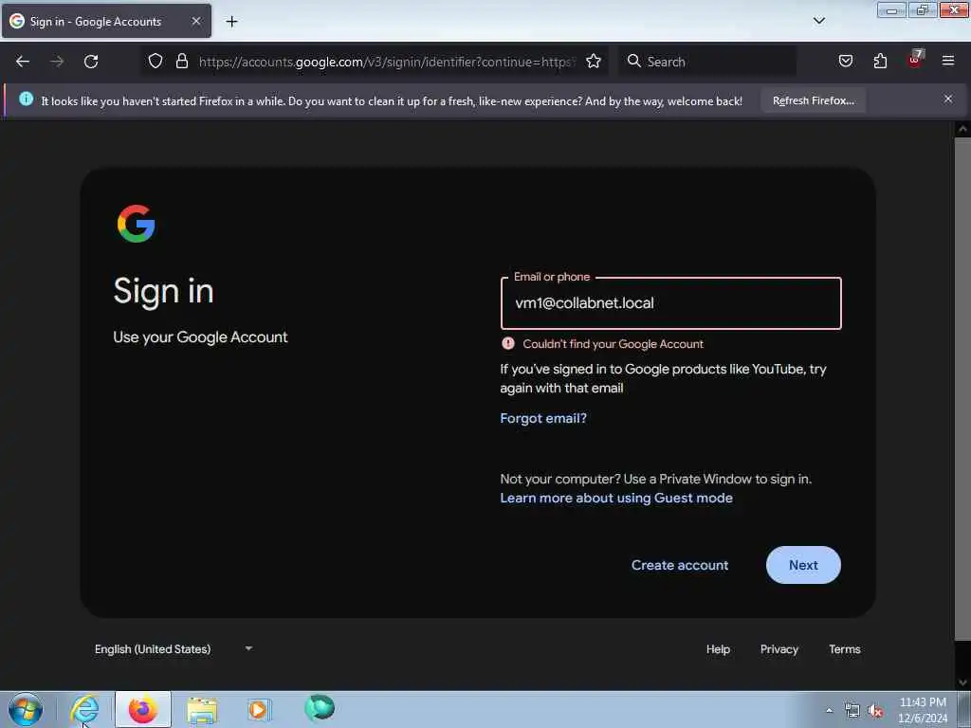
Task: Dismiss the Firefox refresh notification bar
Action: click(948, 99)
